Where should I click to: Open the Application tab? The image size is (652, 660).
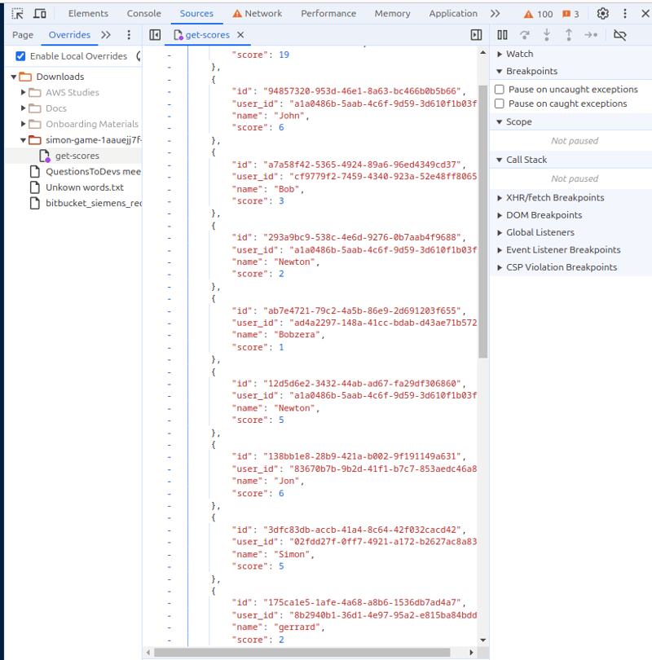[453, 14]
